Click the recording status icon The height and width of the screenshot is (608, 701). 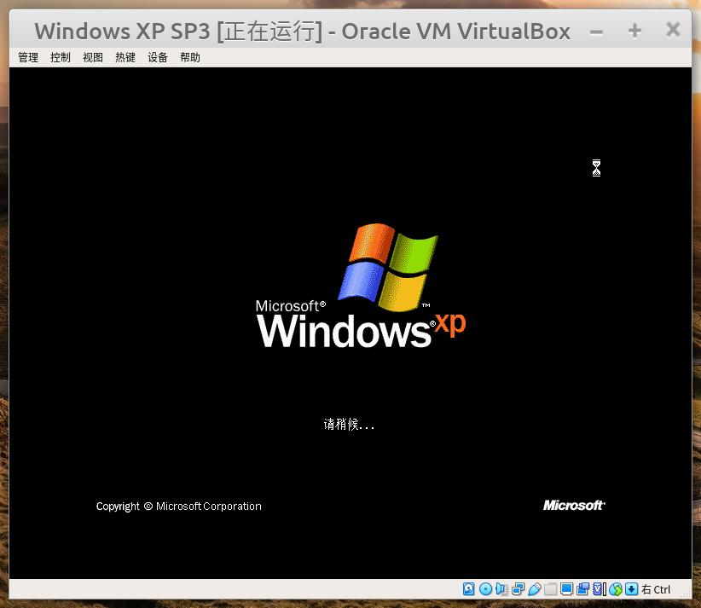click(583, 588)
